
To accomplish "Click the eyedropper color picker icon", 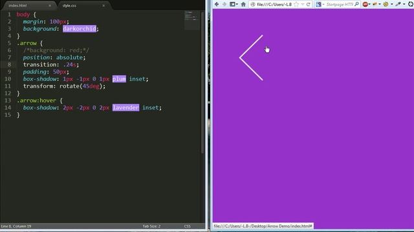I will 398,5.
